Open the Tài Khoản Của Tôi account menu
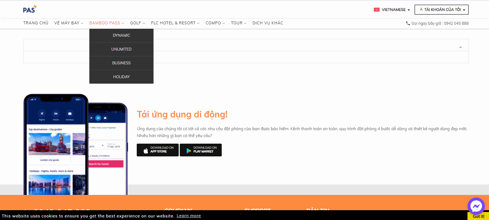Image resolution: width=489 pixels, height=220 pixels. [442, 9]
